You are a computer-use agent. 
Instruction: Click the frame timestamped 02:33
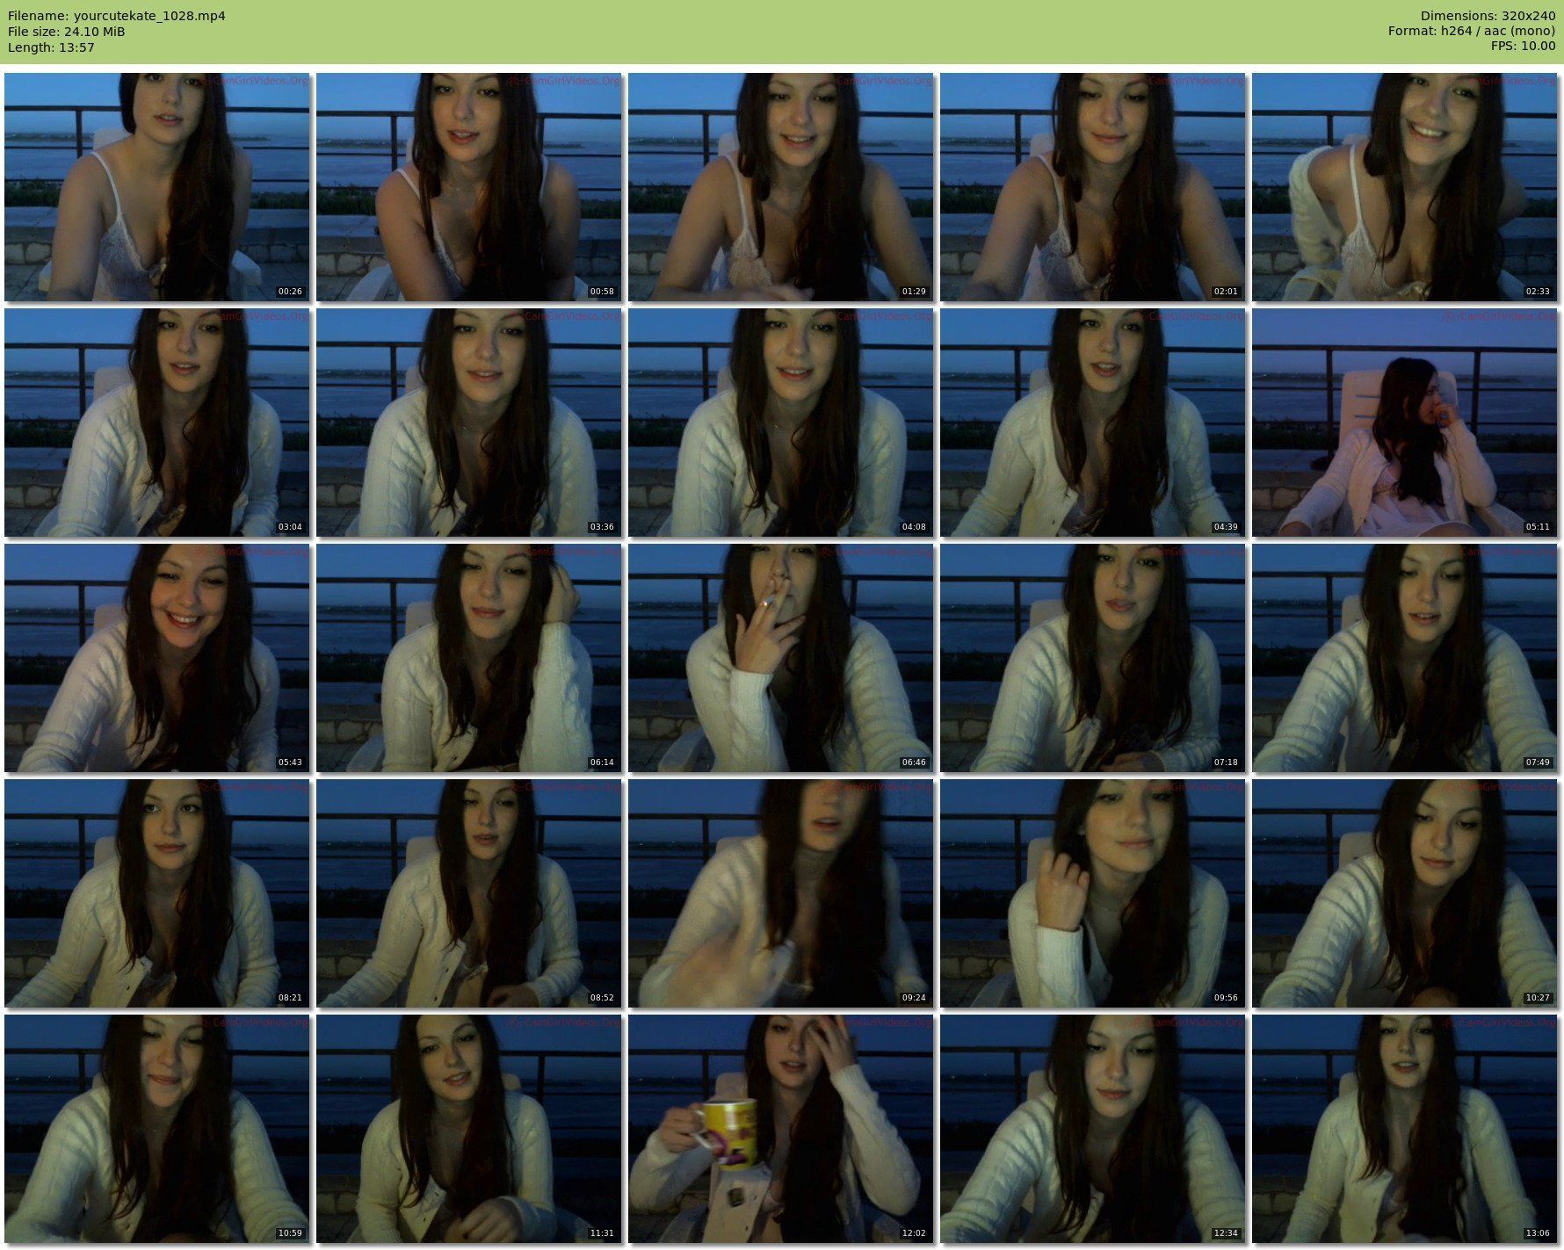click(1404, 187)
